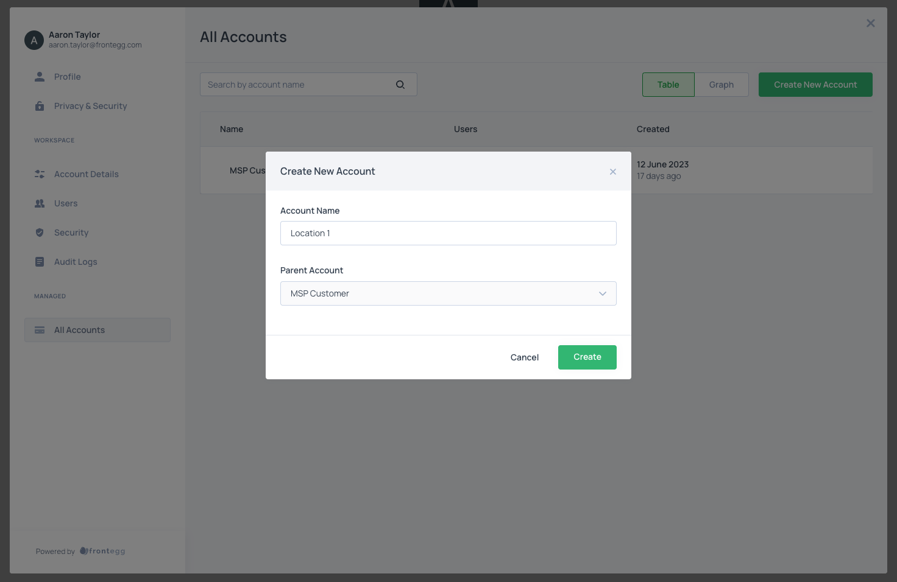Expand the Parent Account dropdown chevron
897x582 pixels.
tap(602, 293)
